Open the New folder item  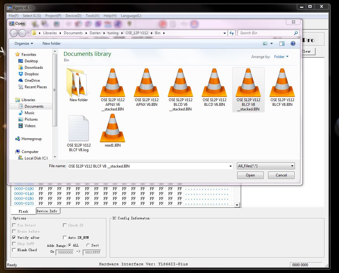[x=79, y=85]
